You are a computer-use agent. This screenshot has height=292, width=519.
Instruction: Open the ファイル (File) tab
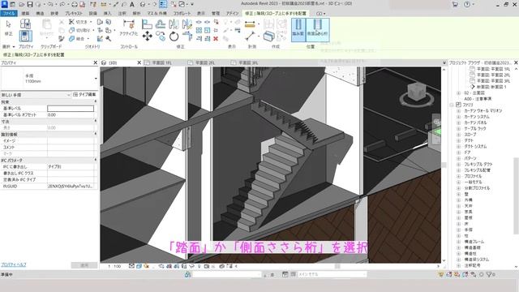pos(9,13)
